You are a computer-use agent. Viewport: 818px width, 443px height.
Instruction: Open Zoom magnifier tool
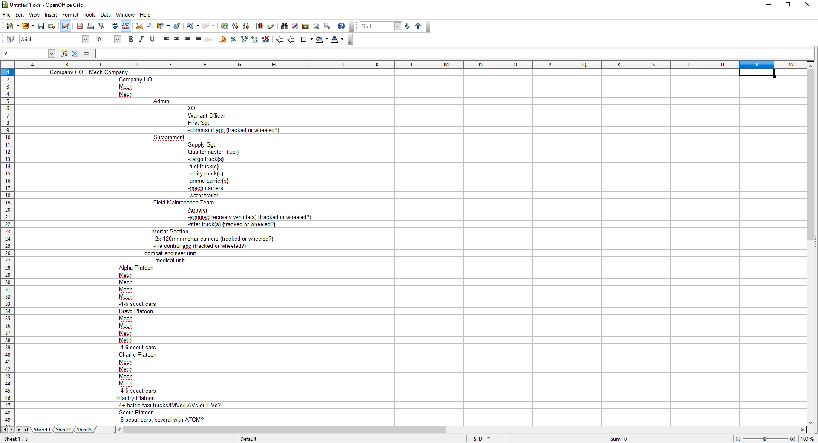[327, 26]
